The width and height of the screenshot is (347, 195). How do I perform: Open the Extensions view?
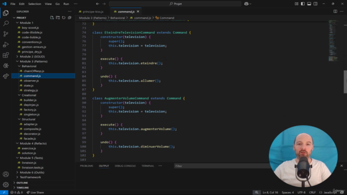click(6, 55)
